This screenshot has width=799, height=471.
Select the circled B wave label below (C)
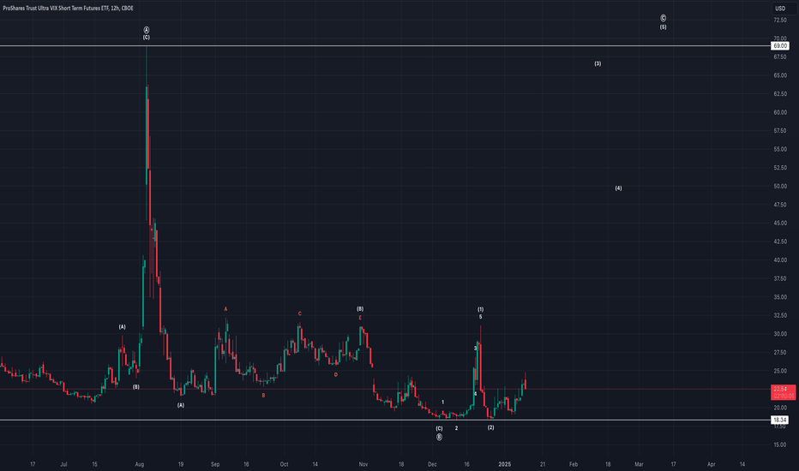pos(439,437)
